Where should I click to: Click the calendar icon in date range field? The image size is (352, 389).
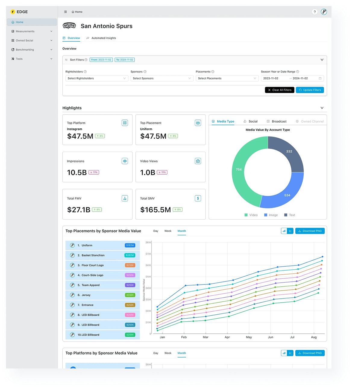(320, 79)
